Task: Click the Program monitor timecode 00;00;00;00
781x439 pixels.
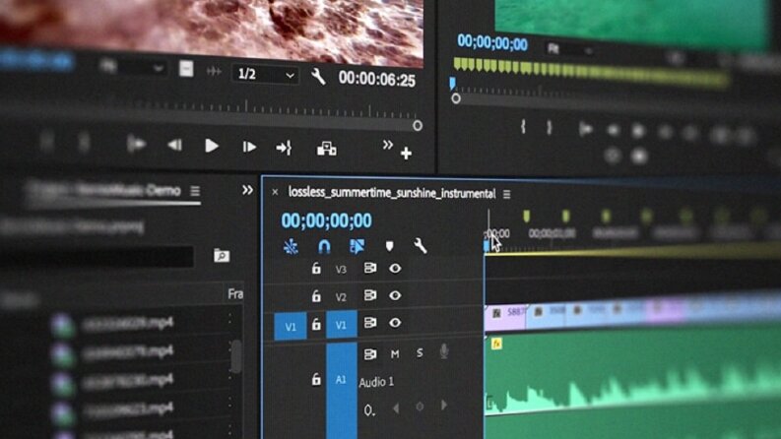Action: [x=492, y=42]
